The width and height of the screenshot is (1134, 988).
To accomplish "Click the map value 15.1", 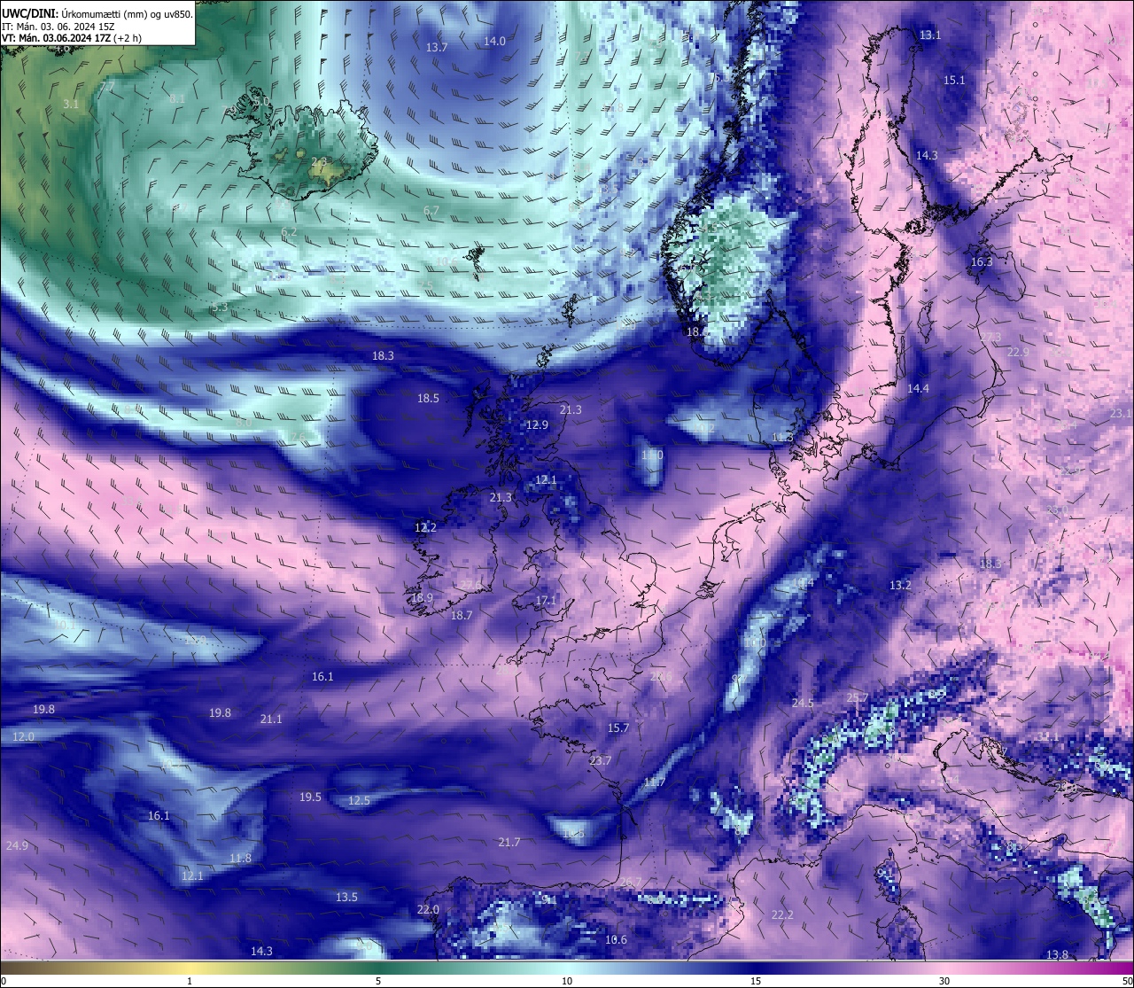I will 953,80.
